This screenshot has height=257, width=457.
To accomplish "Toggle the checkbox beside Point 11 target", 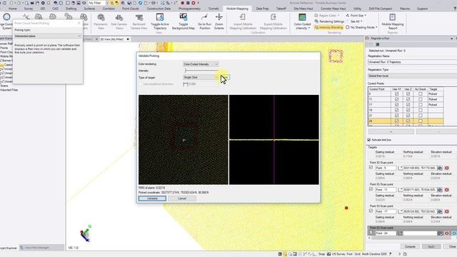I will (x=371, y=189).
